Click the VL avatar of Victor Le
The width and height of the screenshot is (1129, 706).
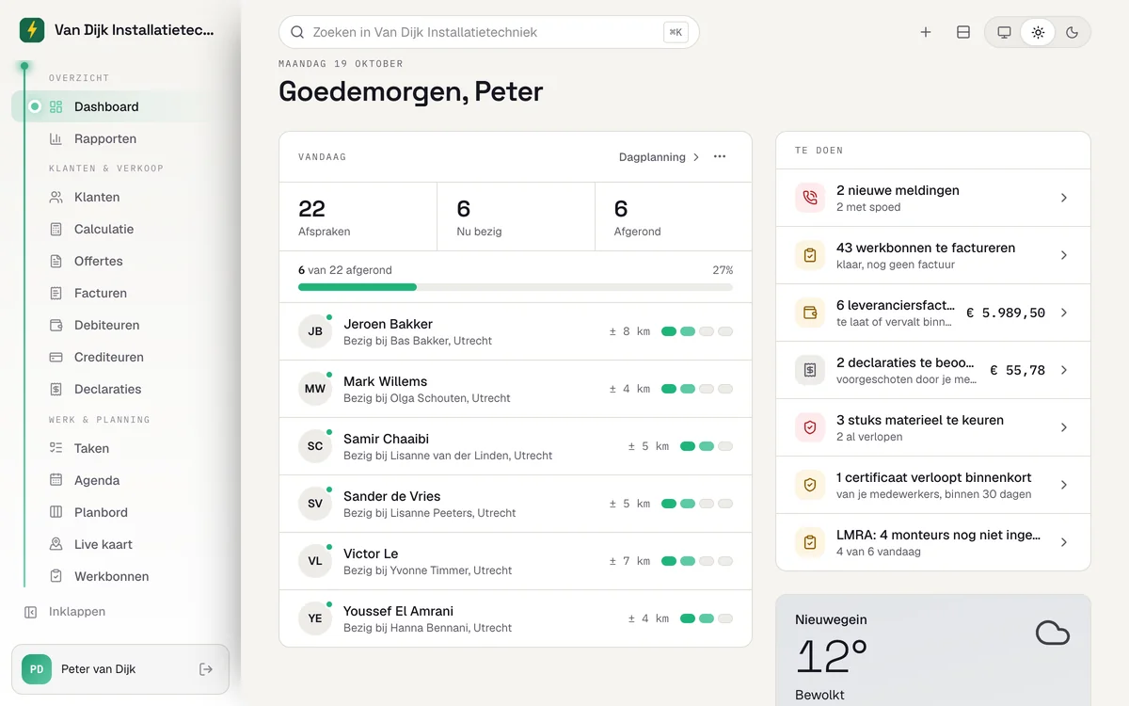click(x=315, y=561)
